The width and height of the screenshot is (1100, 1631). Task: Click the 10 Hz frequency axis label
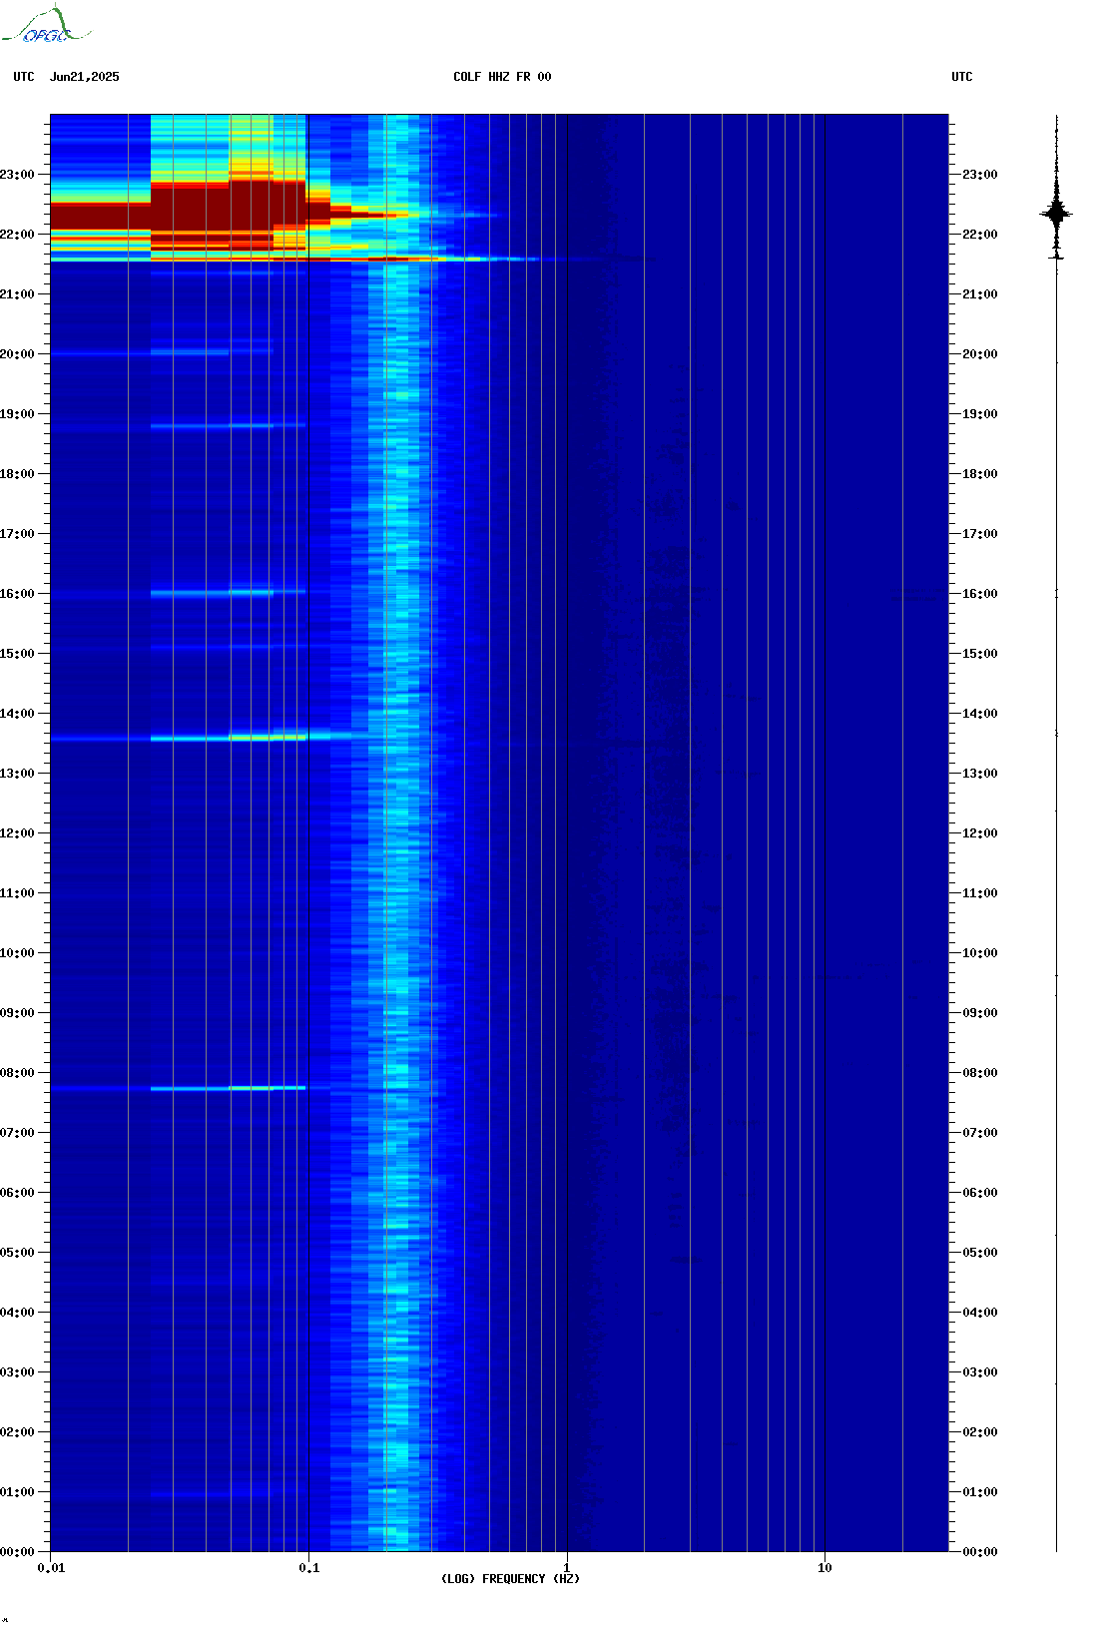tap(825, 1568)
